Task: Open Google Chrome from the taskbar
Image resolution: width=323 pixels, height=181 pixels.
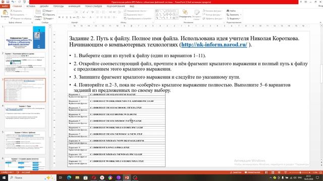Action: pyautogui.click(x=110, y=177)
